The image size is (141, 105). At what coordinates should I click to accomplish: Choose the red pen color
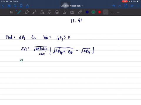[x=100, y=12]
